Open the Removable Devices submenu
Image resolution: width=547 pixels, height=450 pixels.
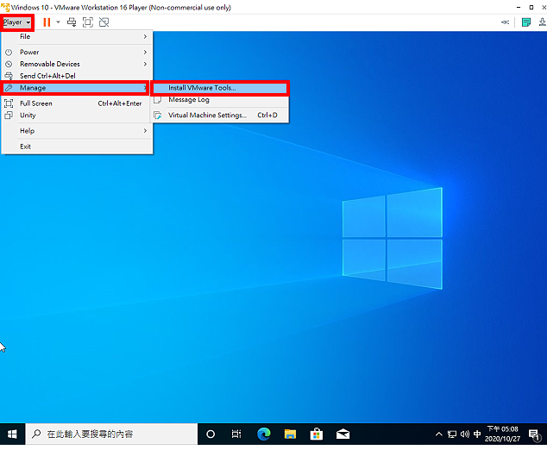point(77,64)
